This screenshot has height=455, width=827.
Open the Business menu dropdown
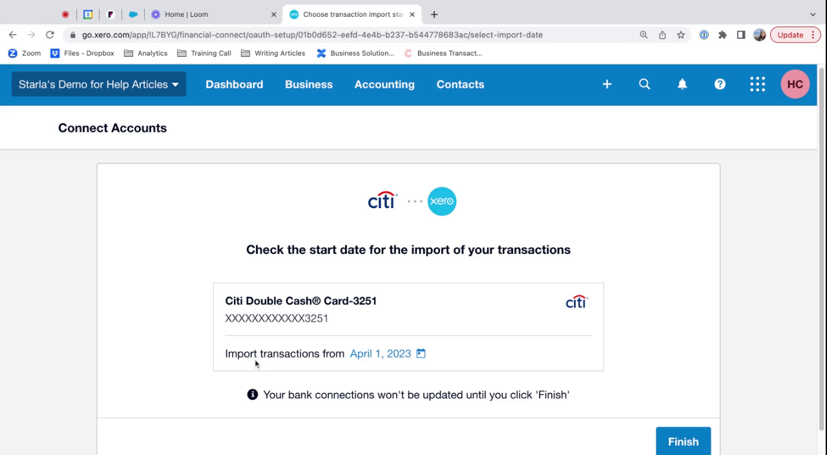coord(309,85)
